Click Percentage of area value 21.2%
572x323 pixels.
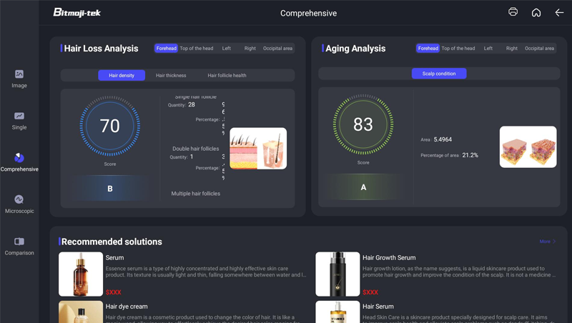coord(470,155)
